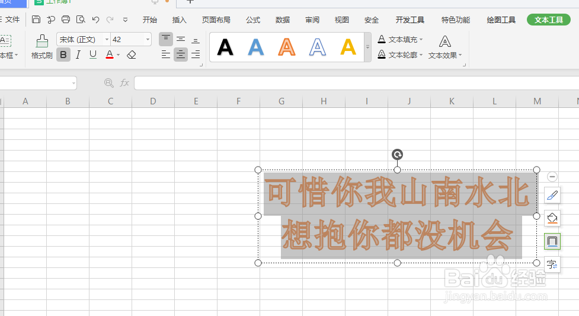Switch to the 开始 tab
The height and width of the screenshot is (316, 579).
150,20
